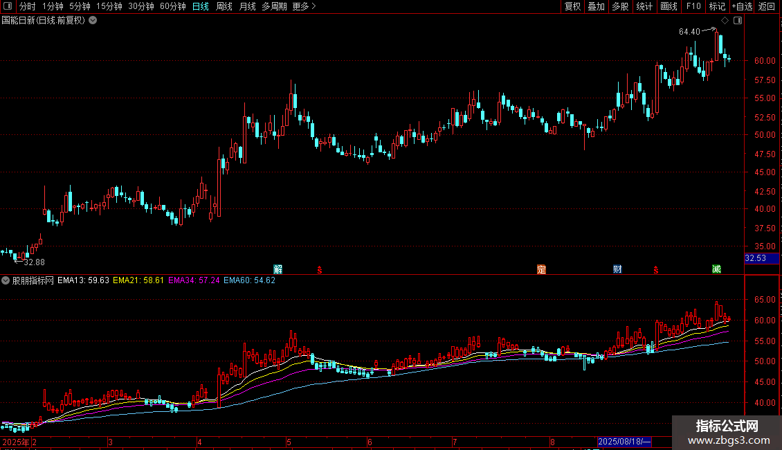
Task: Open the 国能日新 chart title dropdown arrow
Action: 93,21
